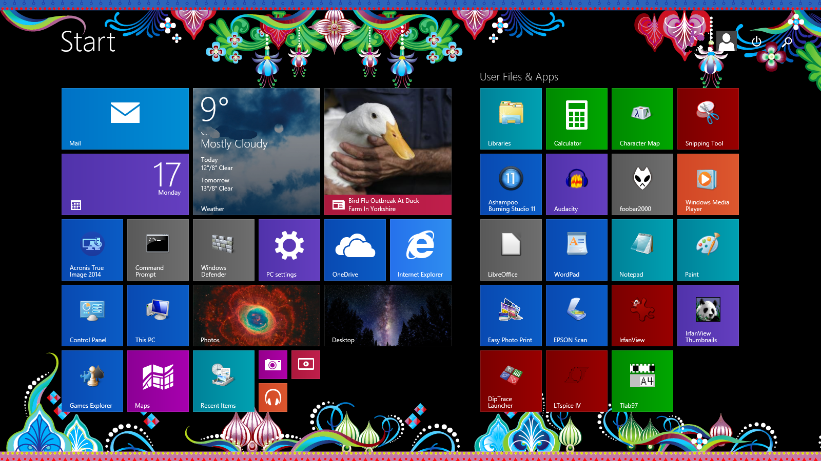Launch the Calculator tile

pyautogui.click(x=577, y=119)
